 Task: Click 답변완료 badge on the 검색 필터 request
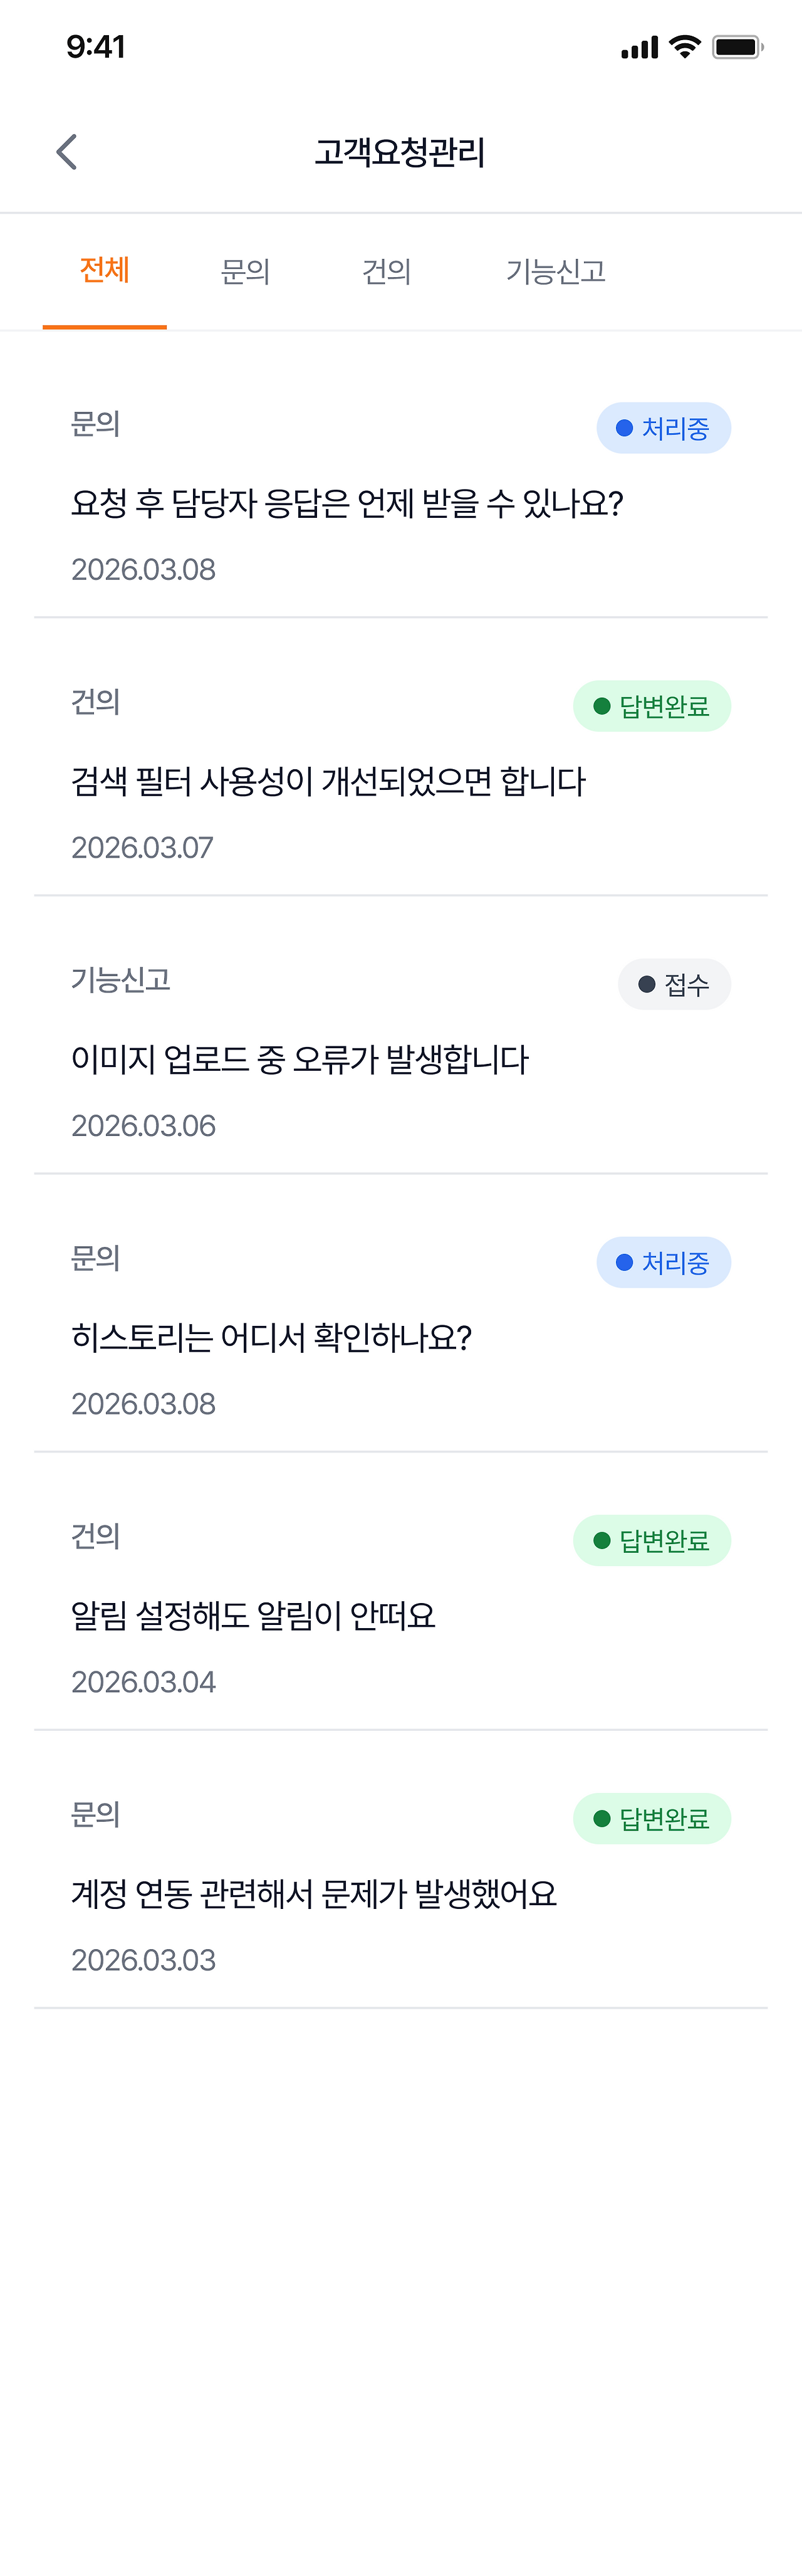(x=651, y=706)
